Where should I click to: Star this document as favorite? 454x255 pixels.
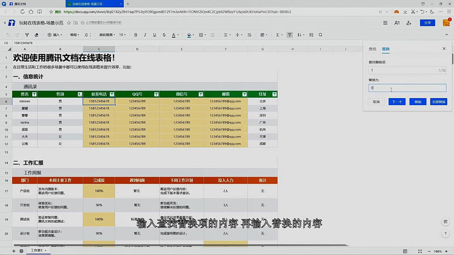pyautogui.click(x=69, y=23)
